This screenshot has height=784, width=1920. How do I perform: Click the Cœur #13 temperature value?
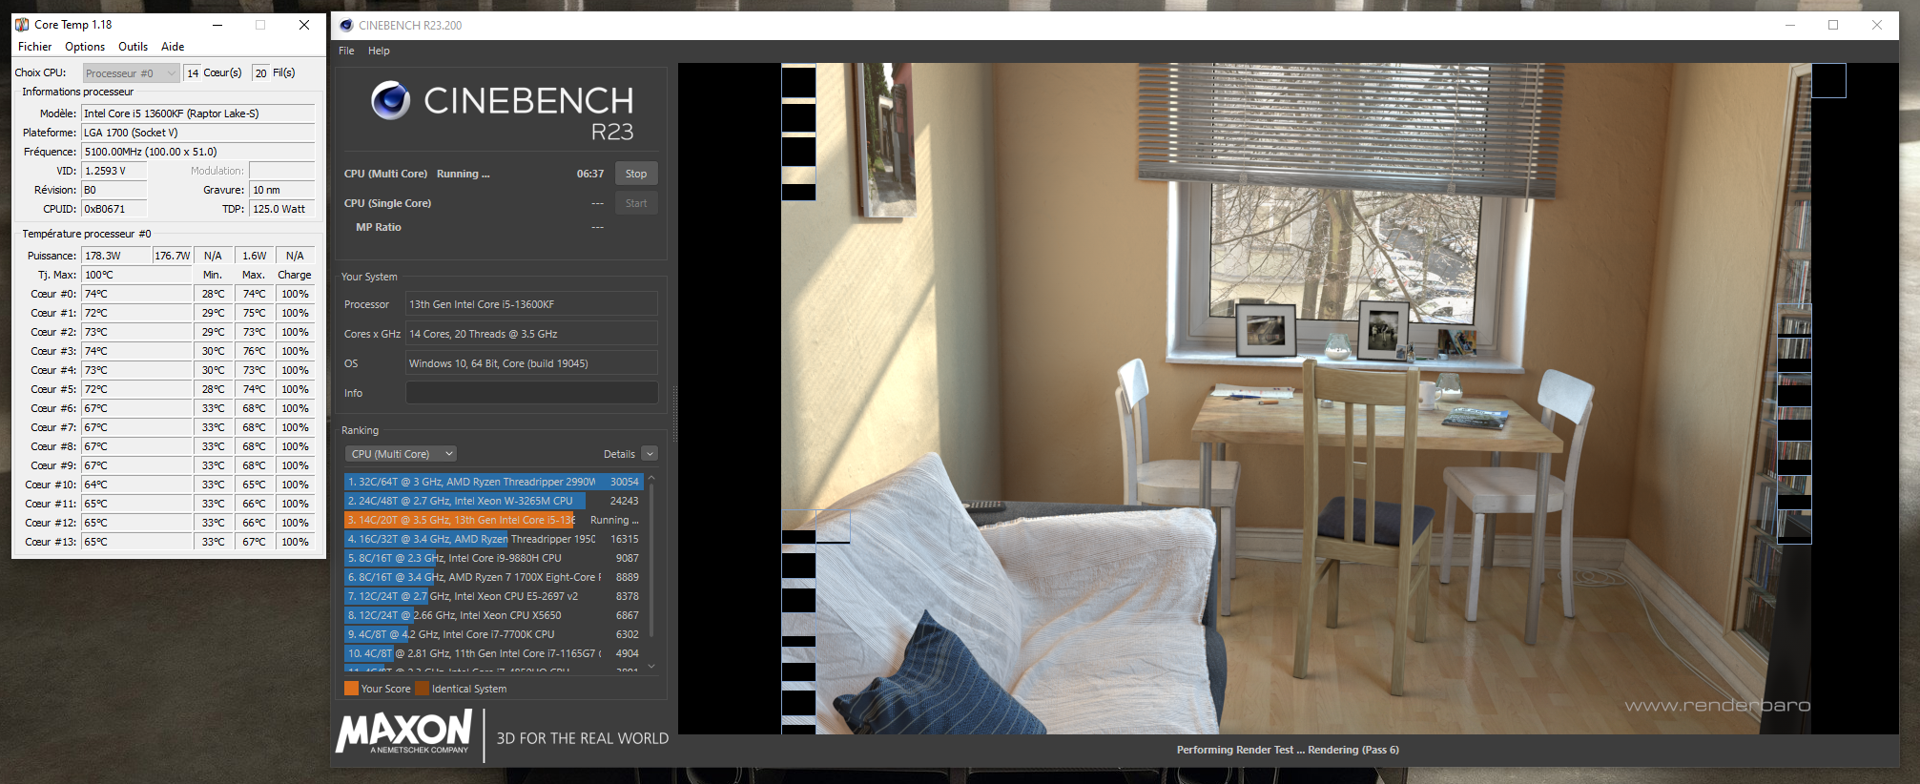[x=136, y=542]
